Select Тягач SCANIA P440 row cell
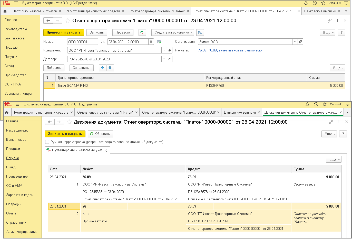The width and height of the screenshot is (352, 239). 130,85
